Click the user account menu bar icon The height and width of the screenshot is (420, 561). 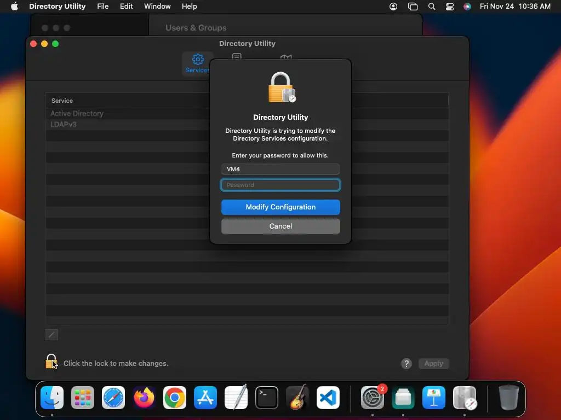point(393,7)
